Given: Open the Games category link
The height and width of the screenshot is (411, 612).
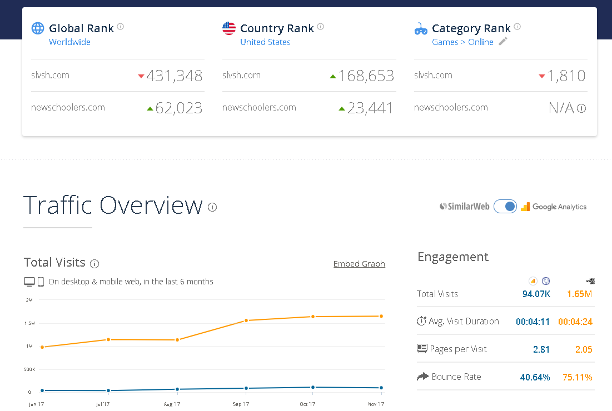Looking at the screenshot, I should [x=445, y=42].
